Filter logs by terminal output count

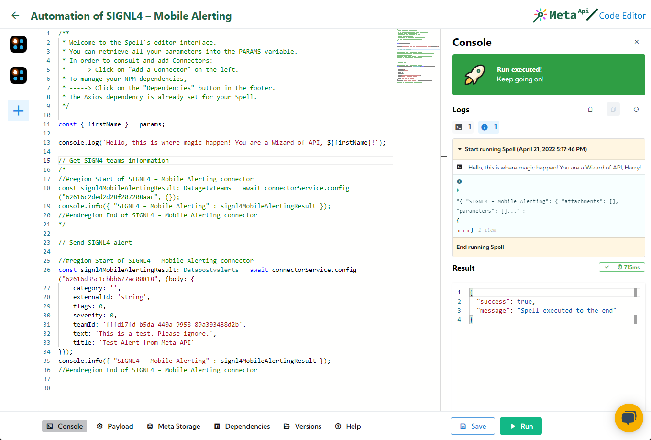[464, 127]
